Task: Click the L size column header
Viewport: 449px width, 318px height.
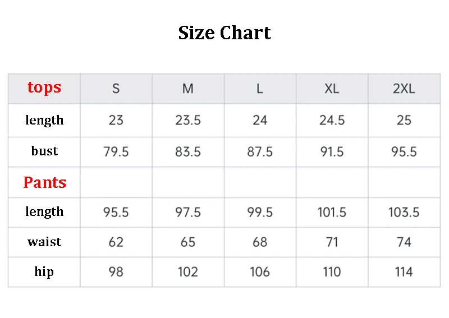Action: [260, 89]
